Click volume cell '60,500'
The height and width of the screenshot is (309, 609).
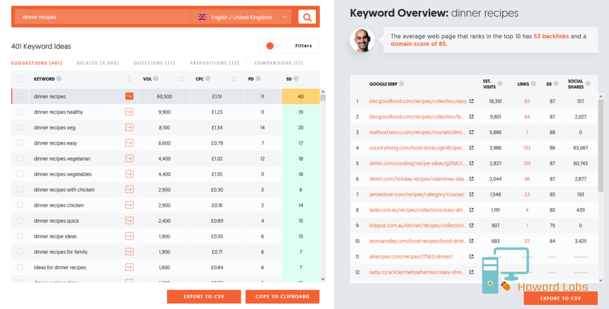[x=164, y=96]
